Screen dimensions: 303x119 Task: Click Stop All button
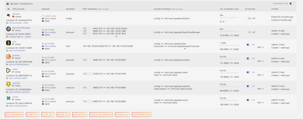pos(48,114)
